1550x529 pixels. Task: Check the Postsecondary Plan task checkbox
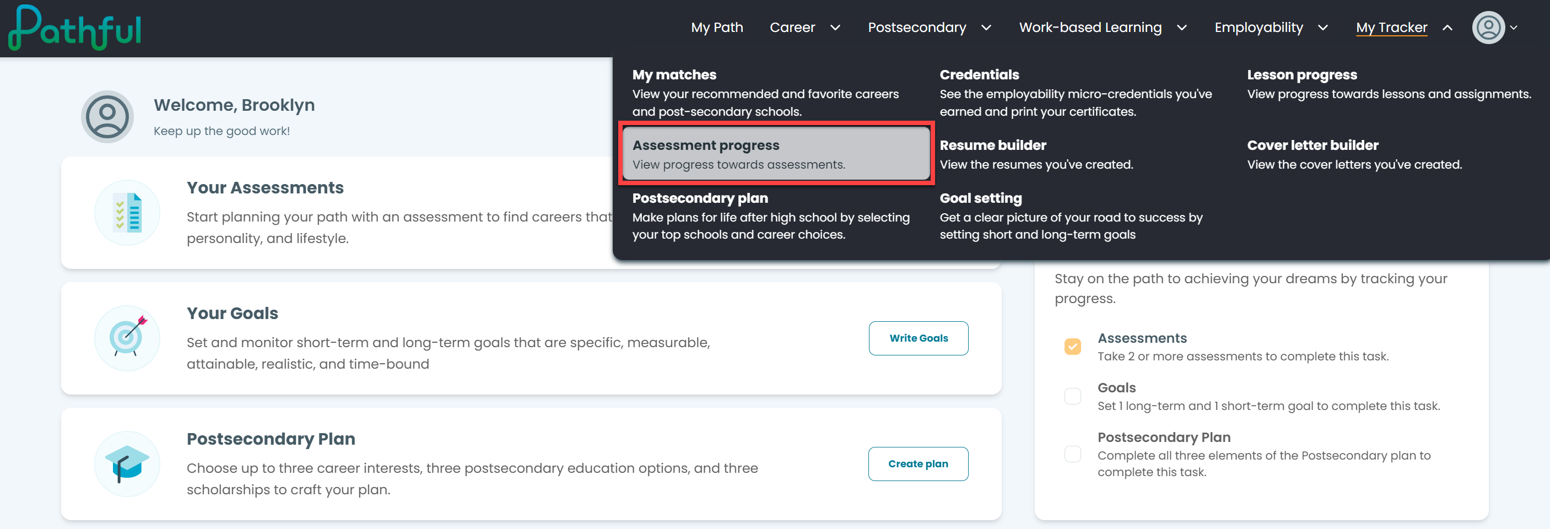[1072, 454]
